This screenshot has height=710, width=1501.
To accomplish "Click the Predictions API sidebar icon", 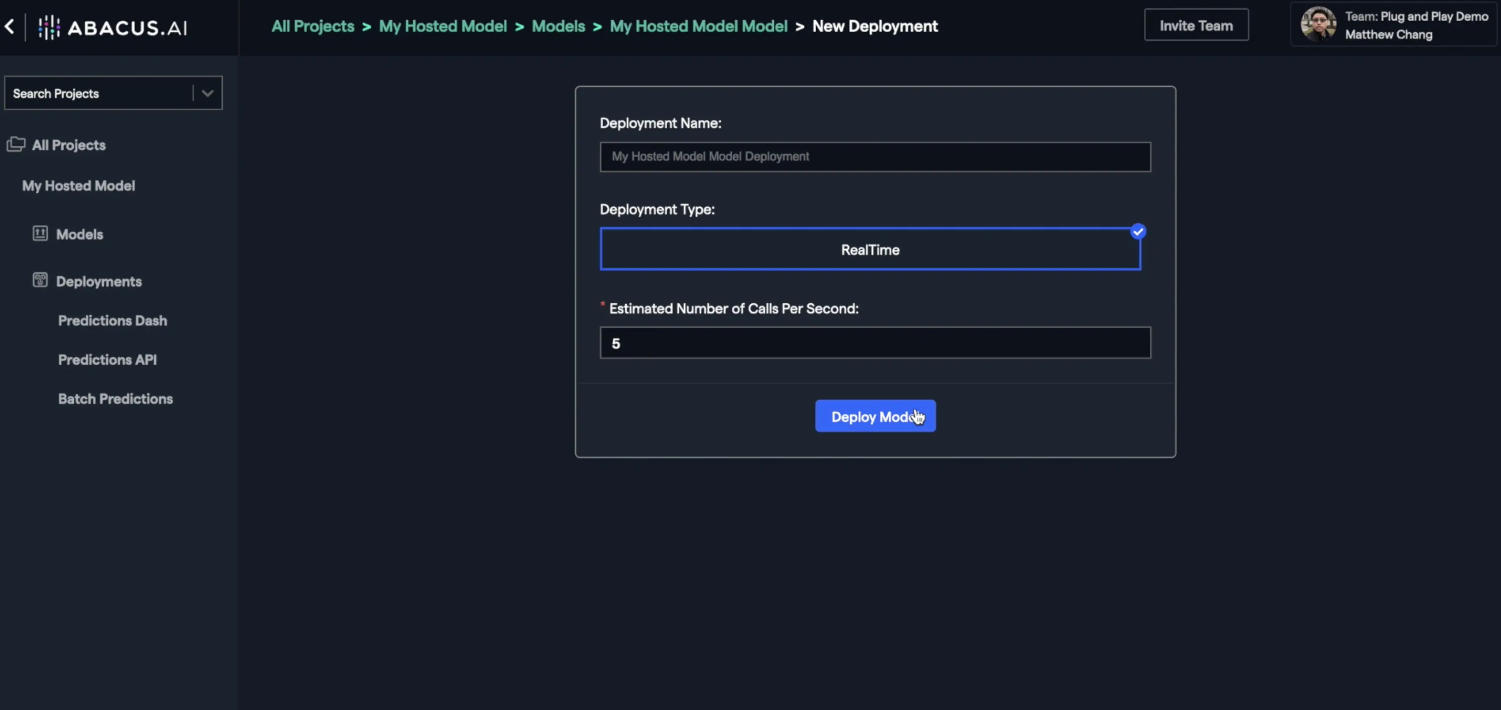I will pos(107,359).
